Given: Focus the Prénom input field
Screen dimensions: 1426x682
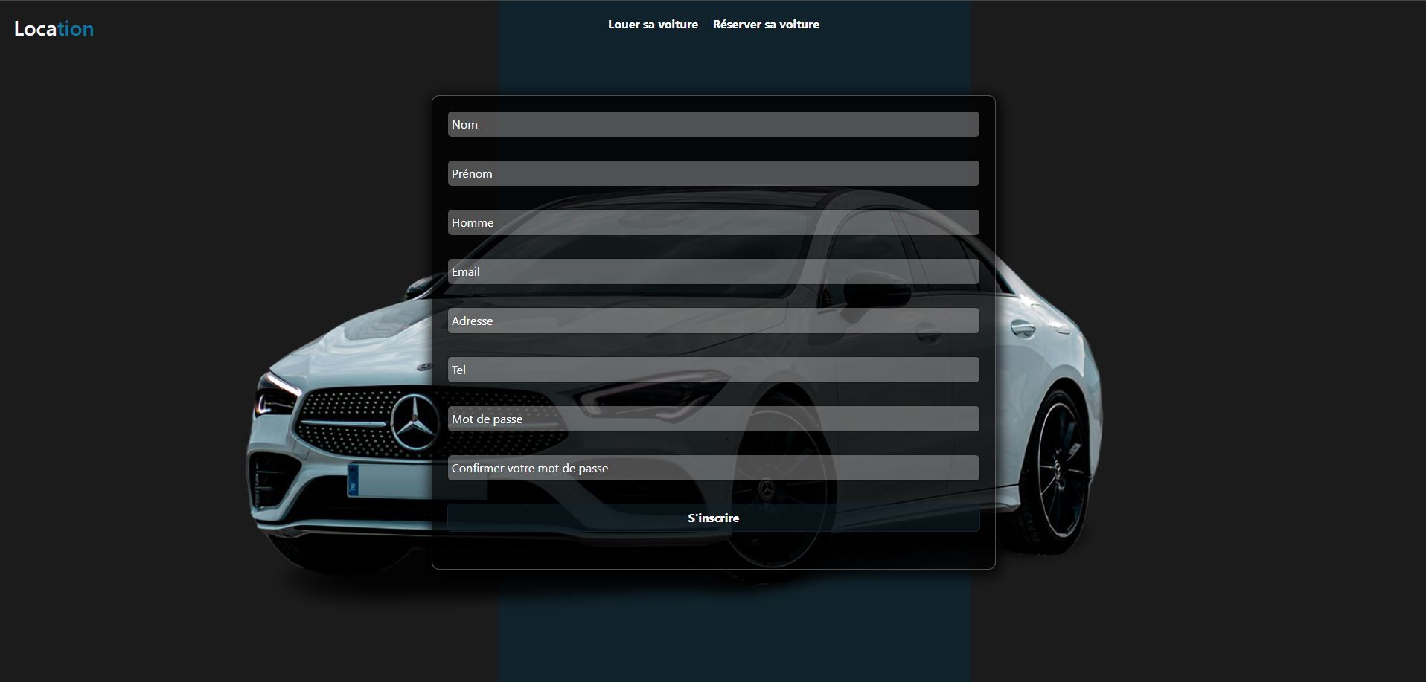Looking at the screenshot, I should [713, 173].
